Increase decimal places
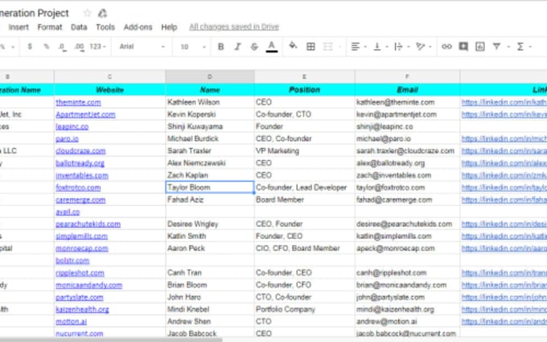 point(79,47)
